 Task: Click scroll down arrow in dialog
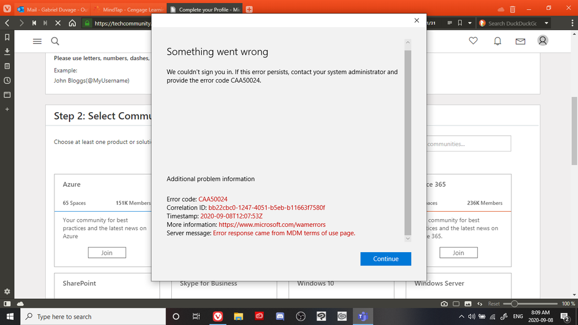(x=408, y=238)
